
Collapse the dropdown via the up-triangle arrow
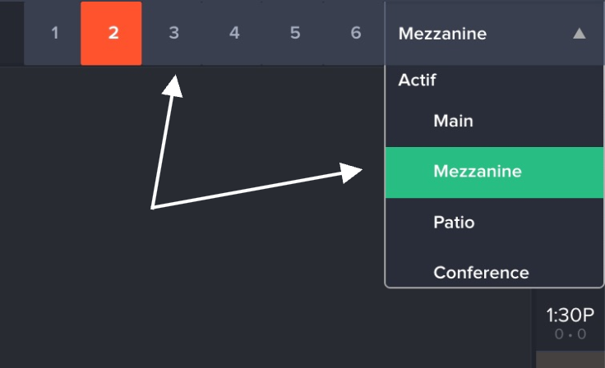click(x=579, y=34)
